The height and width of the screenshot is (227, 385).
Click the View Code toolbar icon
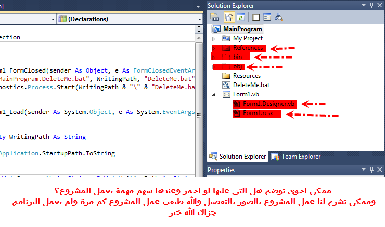click(x=255, y=17)
